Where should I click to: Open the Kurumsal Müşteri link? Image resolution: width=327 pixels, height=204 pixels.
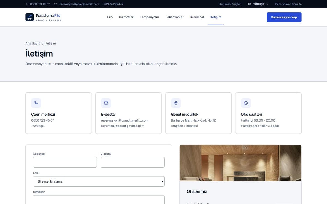point(230,4)
